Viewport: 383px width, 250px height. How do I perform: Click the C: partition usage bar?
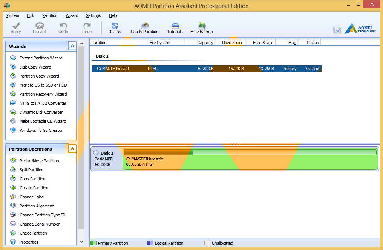[x=250, y=152]
